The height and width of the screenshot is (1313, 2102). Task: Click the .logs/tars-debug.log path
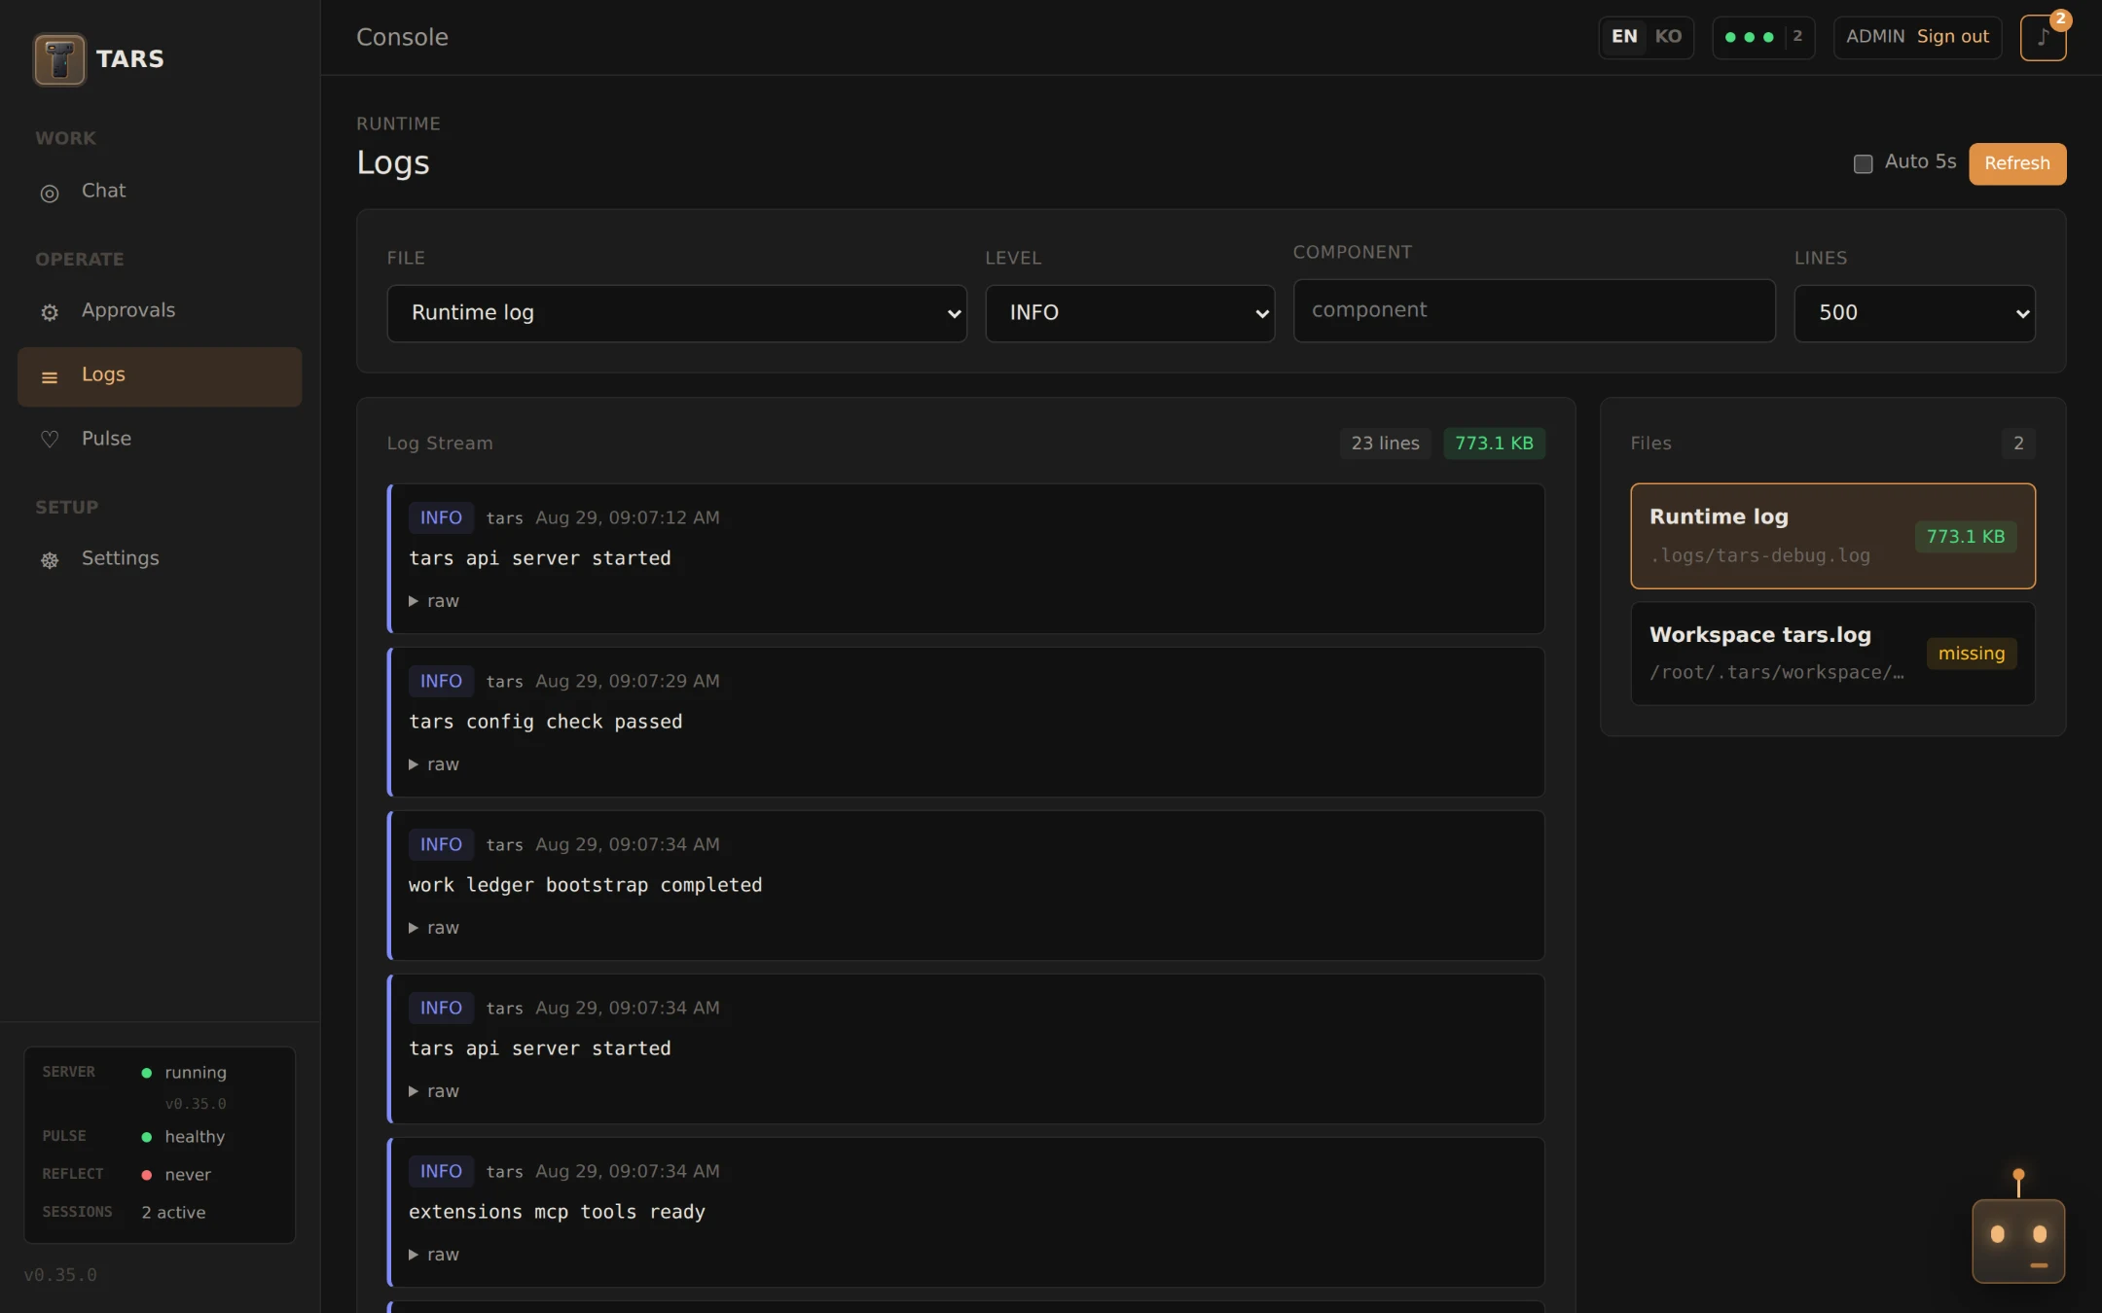coord(1759,555)
